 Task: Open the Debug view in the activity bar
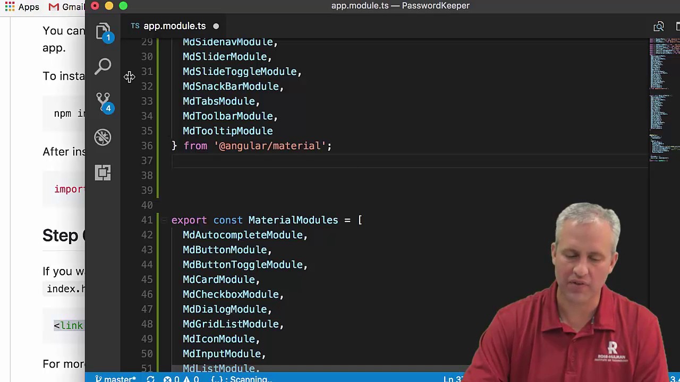coord(103,137)
